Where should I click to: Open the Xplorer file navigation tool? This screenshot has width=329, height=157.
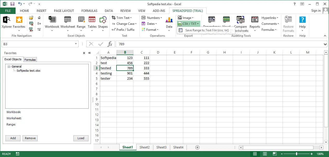tap(6, 22)
